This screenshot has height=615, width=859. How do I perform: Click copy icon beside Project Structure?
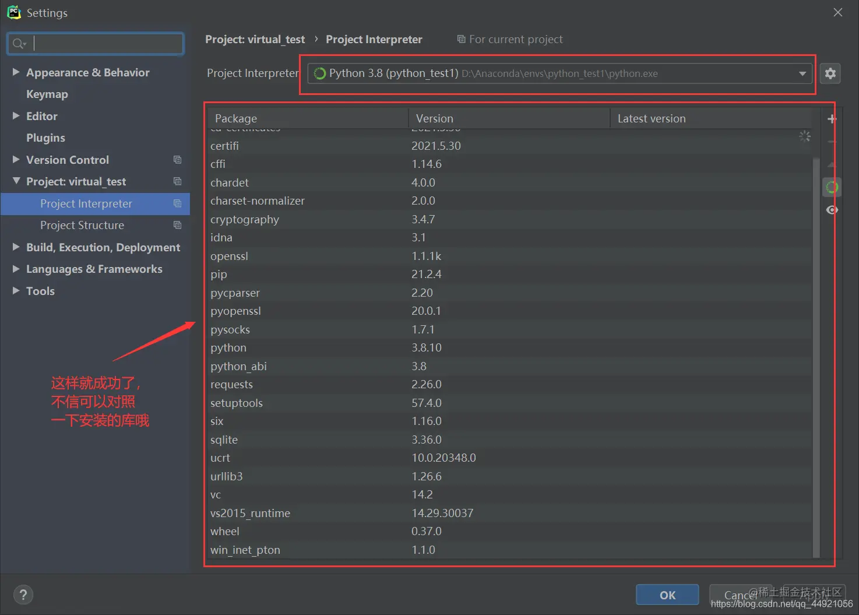pos(177,225)
